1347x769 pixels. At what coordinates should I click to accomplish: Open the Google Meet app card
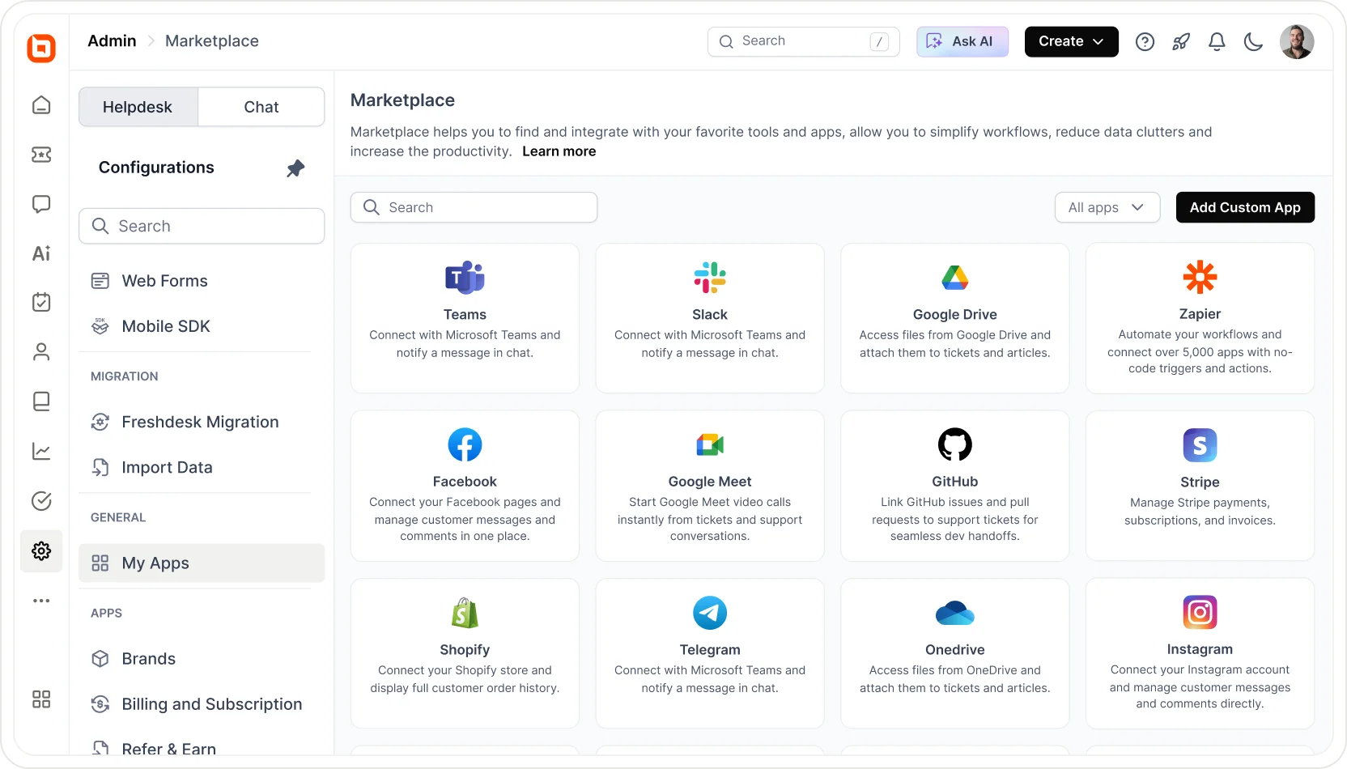(710, 486)
